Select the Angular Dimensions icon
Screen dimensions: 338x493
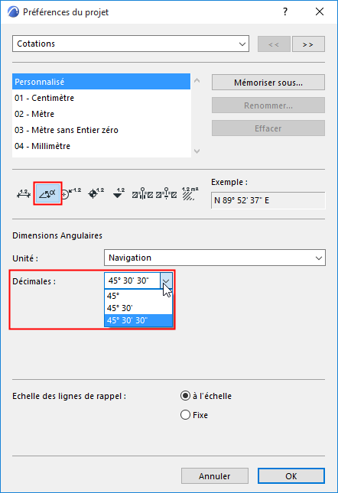coord(47,193)
